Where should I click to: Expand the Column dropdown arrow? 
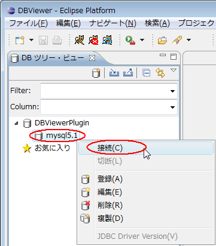click(x=172, y=107)
